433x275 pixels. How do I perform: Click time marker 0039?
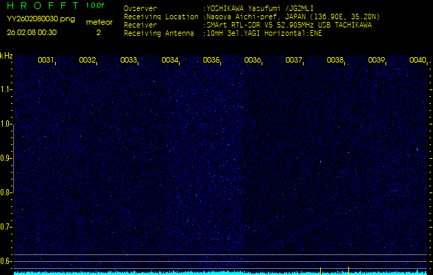[376, 60]
